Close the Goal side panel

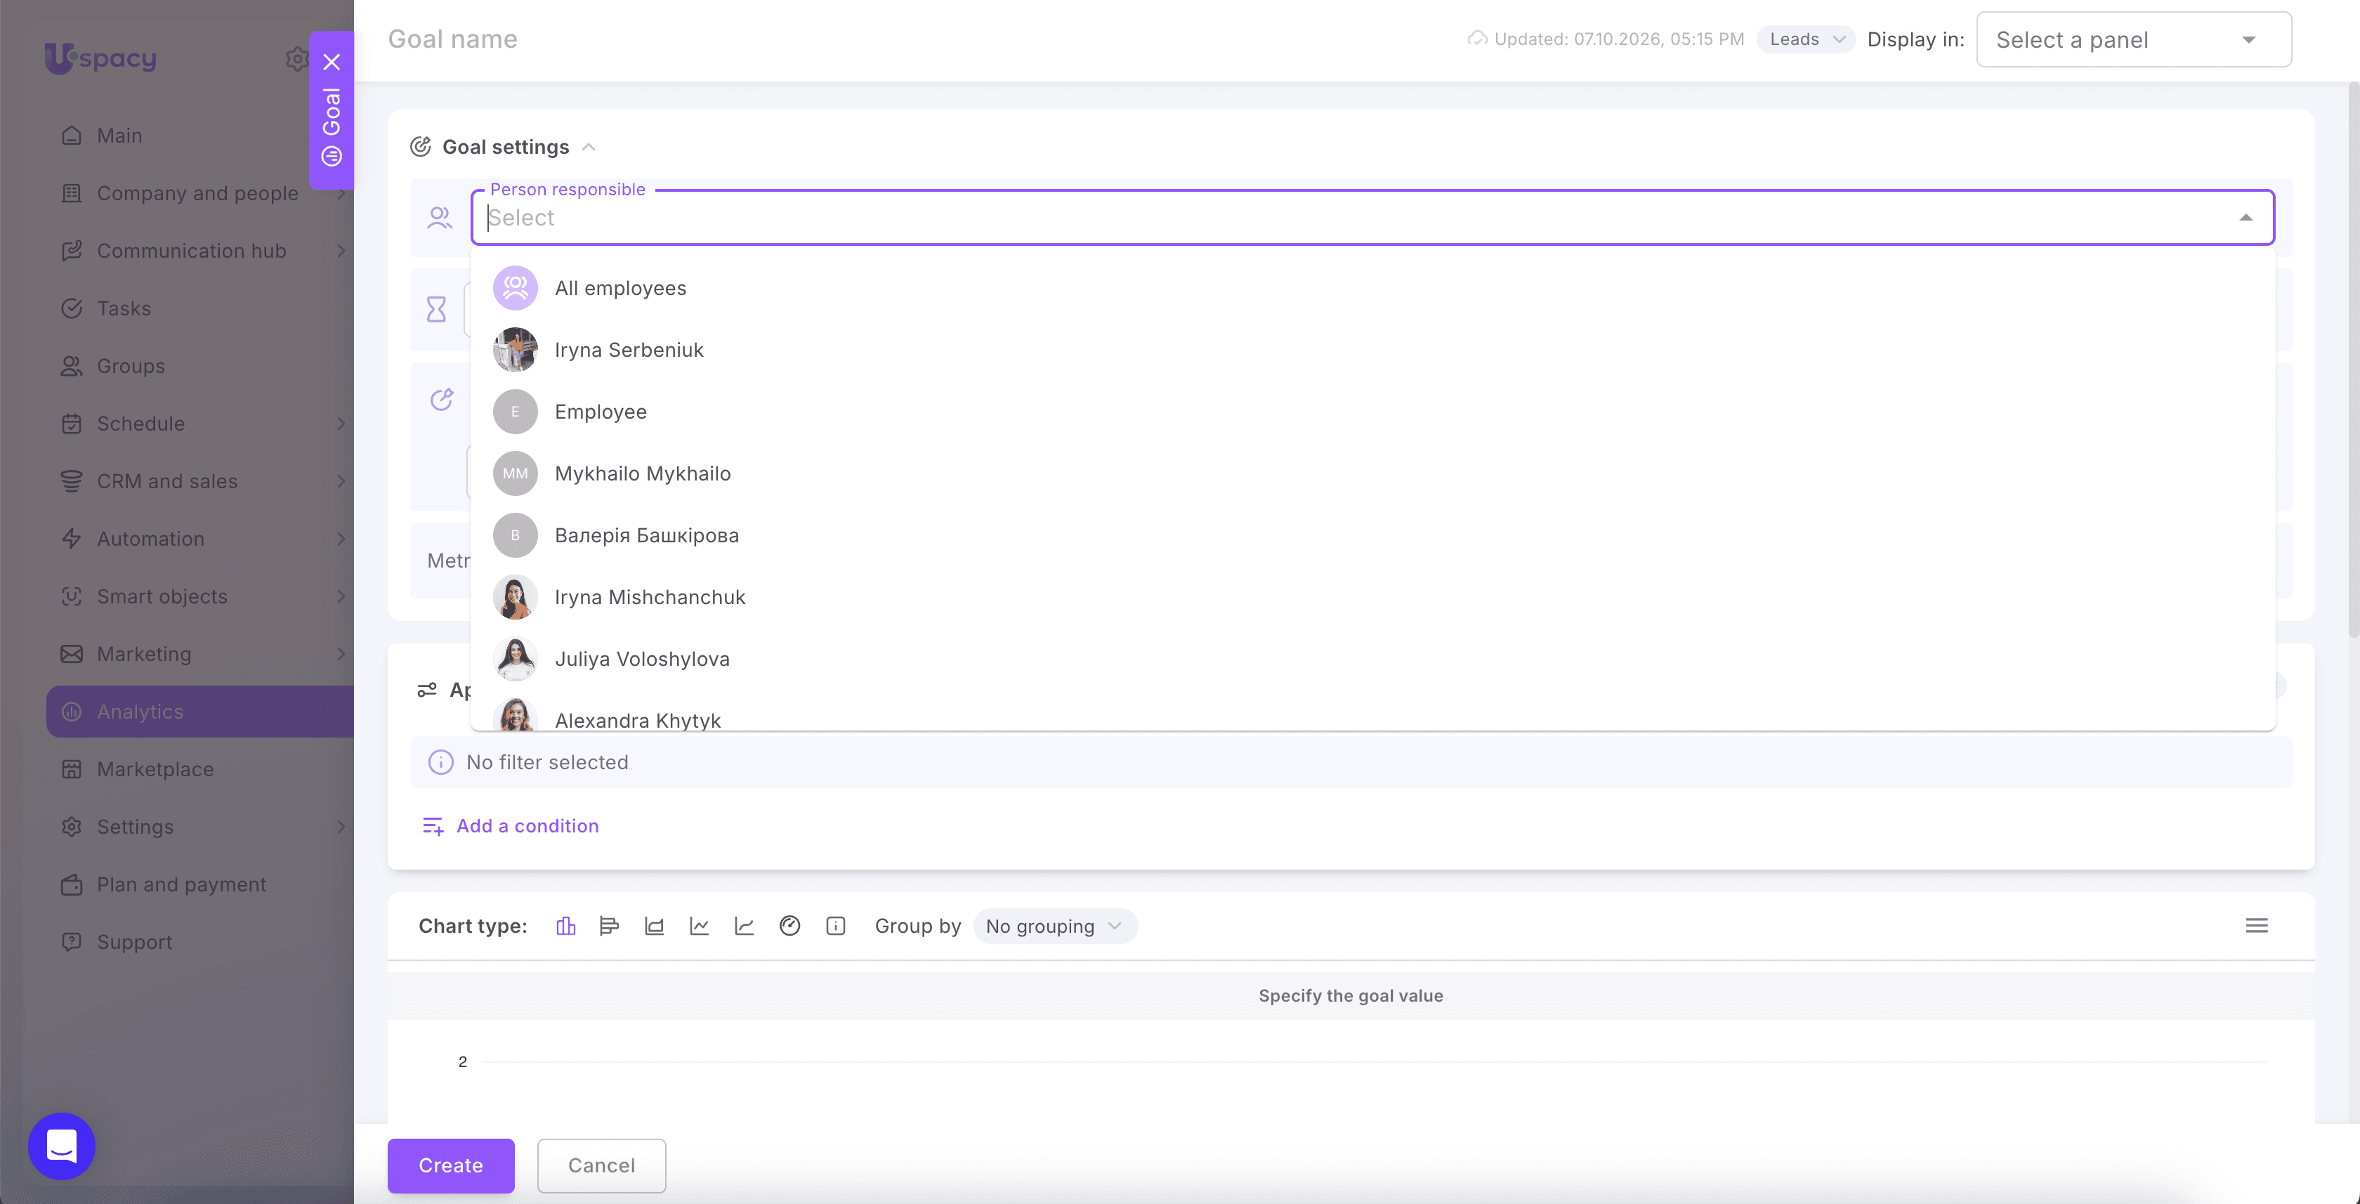332,63
